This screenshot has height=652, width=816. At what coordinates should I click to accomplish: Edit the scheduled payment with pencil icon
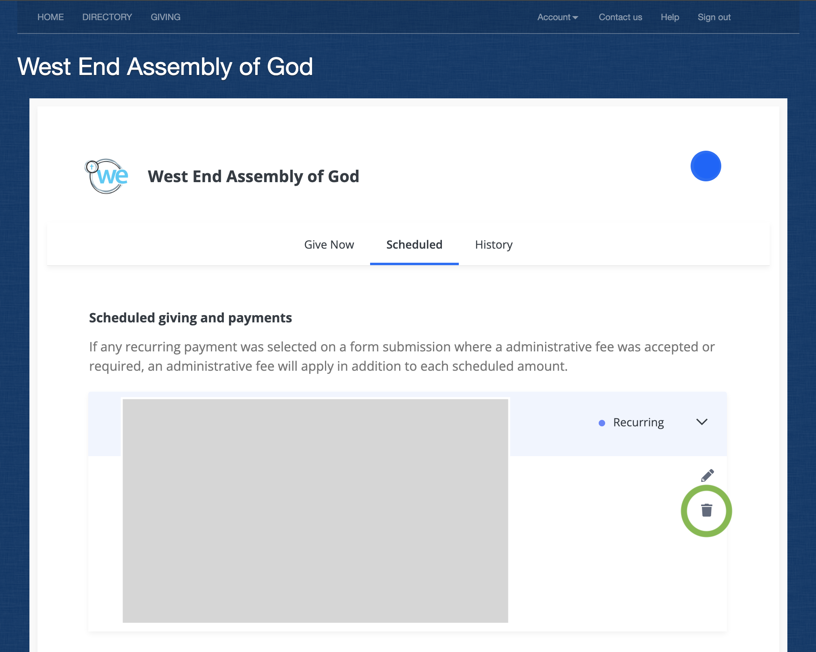click(x=707, y=476)
